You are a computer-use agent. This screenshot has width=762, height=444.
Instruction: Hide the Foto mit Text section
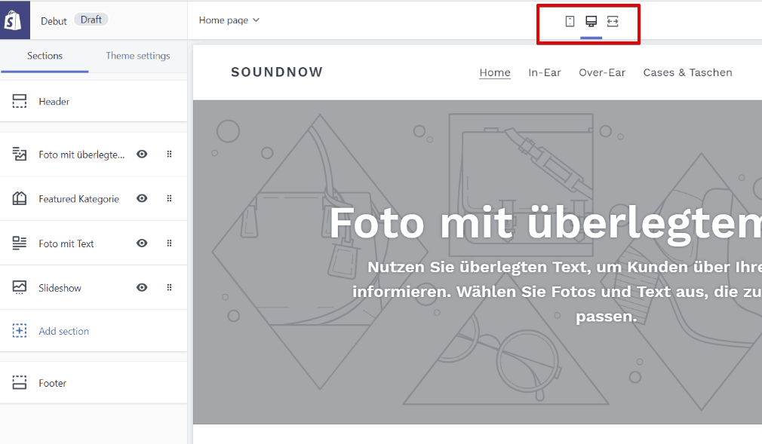coord(142,243)
